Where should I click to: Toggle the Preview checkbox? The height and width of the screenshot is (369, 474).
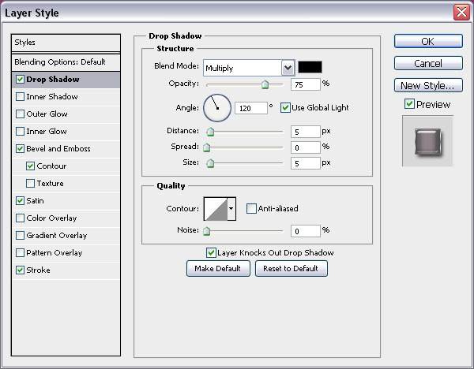pos(409,104)
